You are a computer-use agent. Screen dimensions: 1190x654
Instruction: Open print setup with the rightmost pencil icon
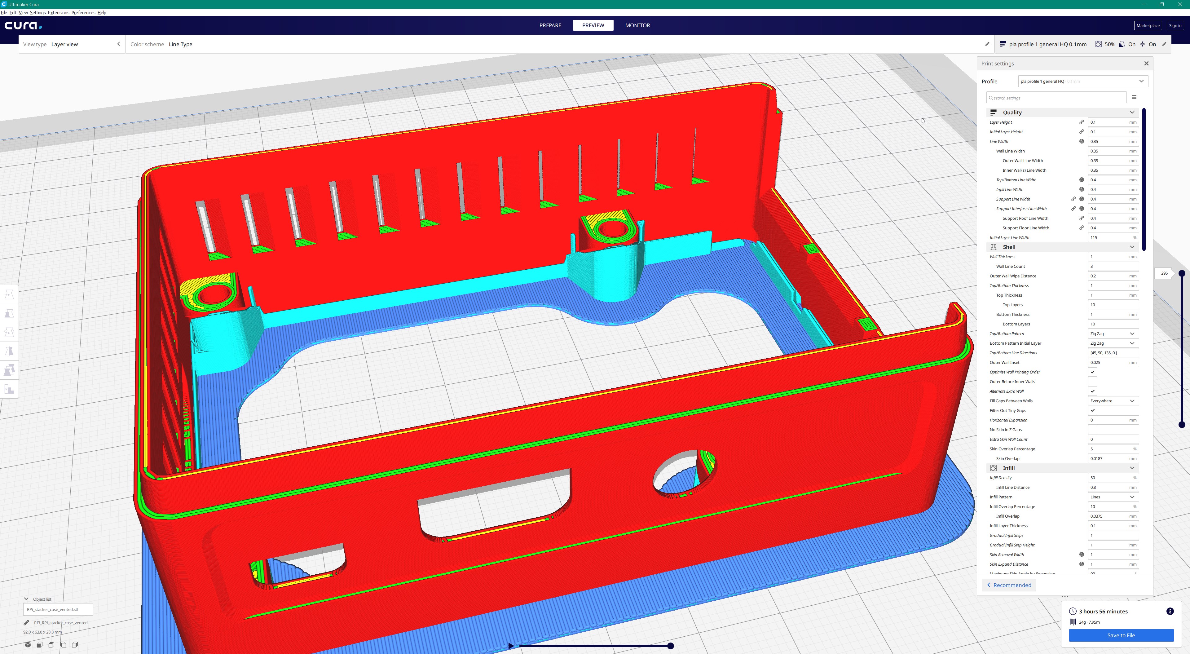click(1164, 44)
